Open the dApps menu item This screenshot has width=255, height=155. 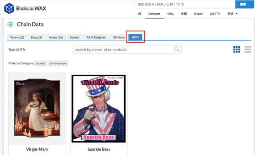[x=198, y=14]
